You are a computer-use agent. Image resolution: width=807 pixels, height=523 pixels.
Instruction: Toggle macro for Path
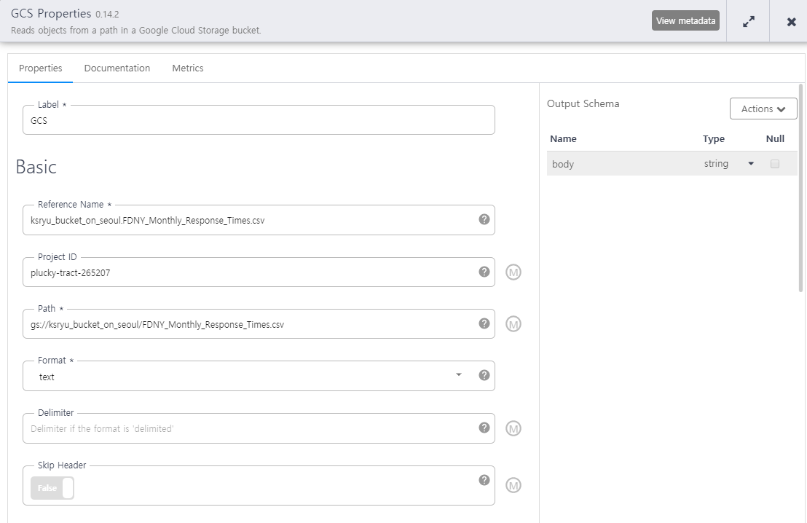pyautogui.click(x=513, y=324)
